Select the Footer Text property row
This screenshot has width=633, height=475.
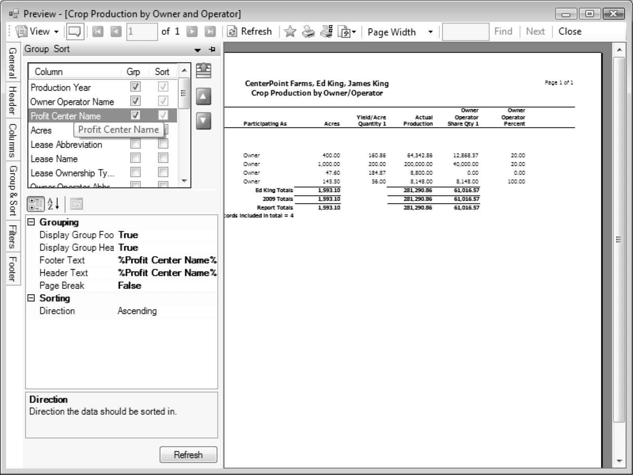click(122, 260)
